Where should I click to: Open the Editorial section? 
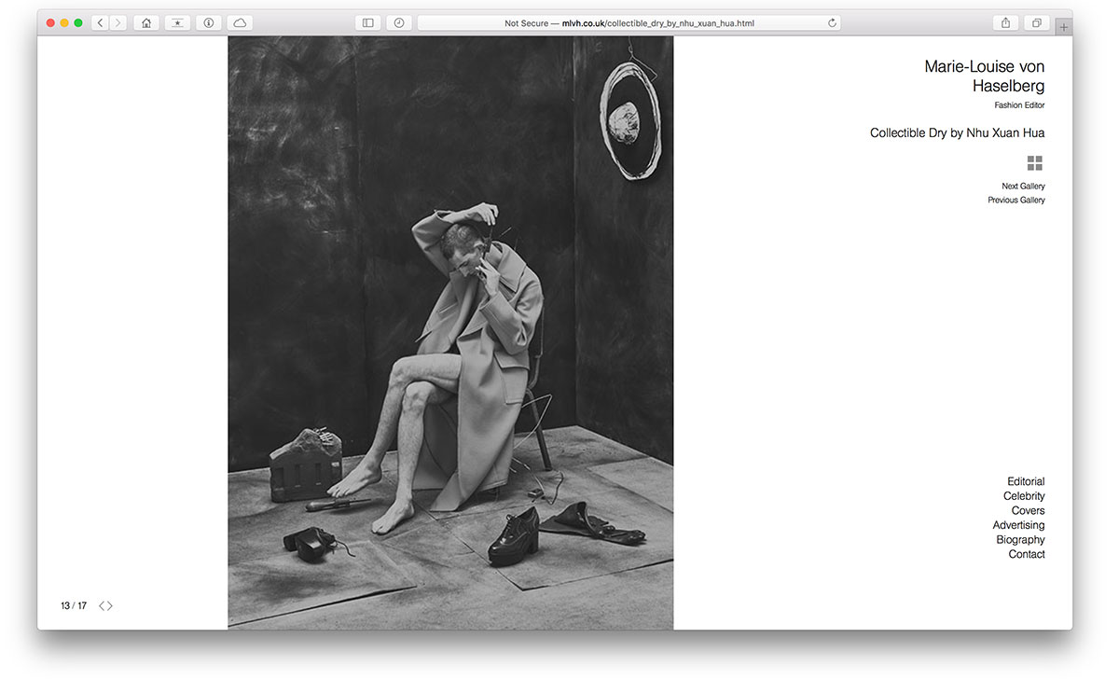[1026, 481]
